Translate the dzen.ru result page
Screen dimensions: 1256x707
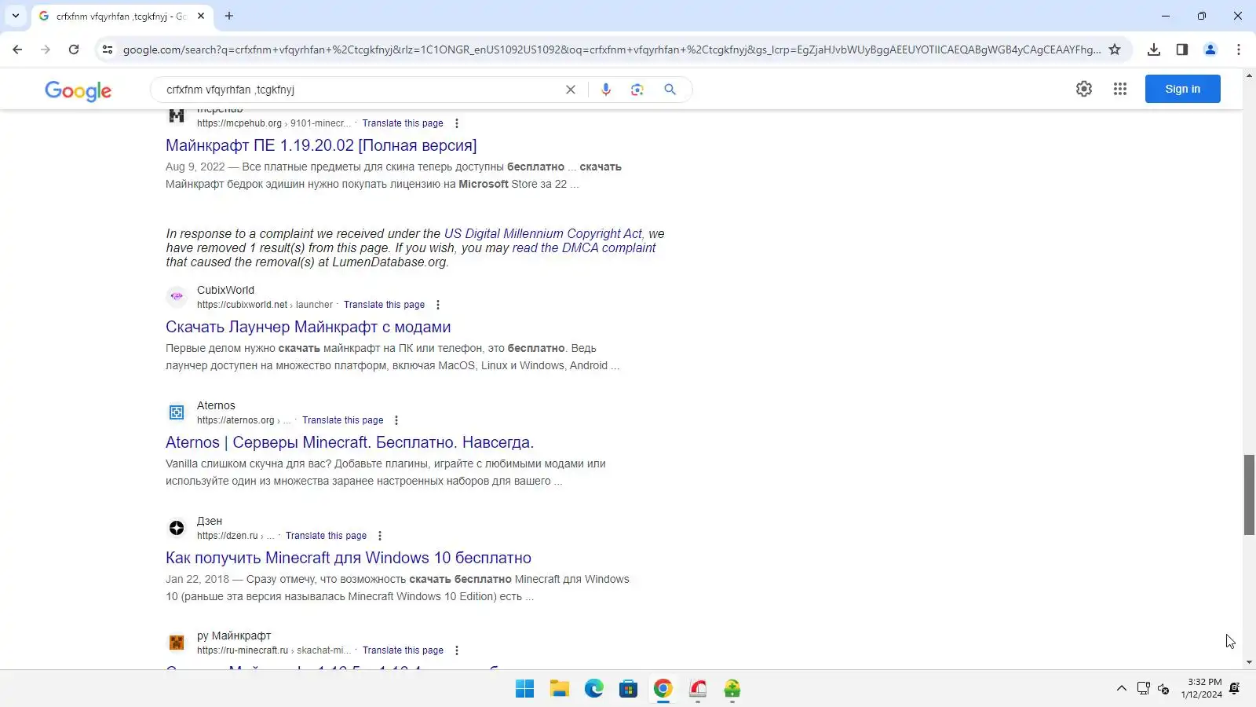click(x=326, y=536)
